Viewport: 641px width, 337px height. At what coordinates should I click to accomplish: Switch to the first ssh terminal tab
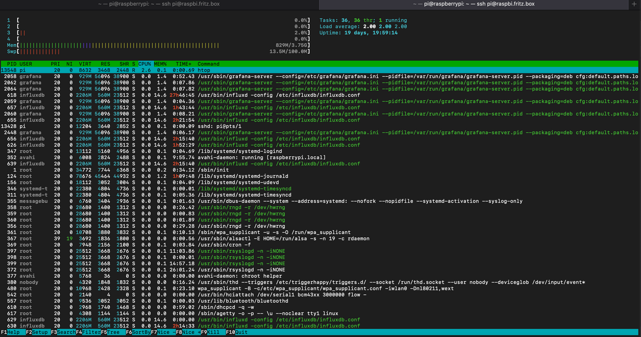point(159,4)
